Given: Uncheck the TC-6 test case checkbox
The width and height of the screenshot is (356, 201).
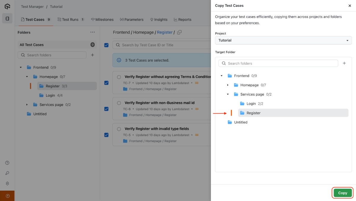Looking at the screenshot, I should (x=107, y=109).
